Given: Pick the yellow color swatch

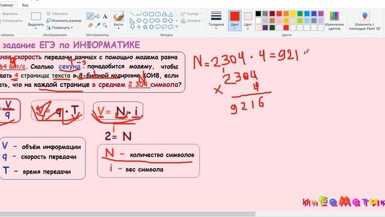Looking at the screenshot, I should click(x=293, y=14).
